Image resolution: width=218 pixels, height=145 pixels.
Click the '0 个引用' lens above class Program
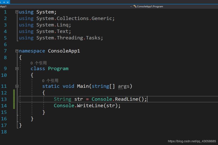38,63
